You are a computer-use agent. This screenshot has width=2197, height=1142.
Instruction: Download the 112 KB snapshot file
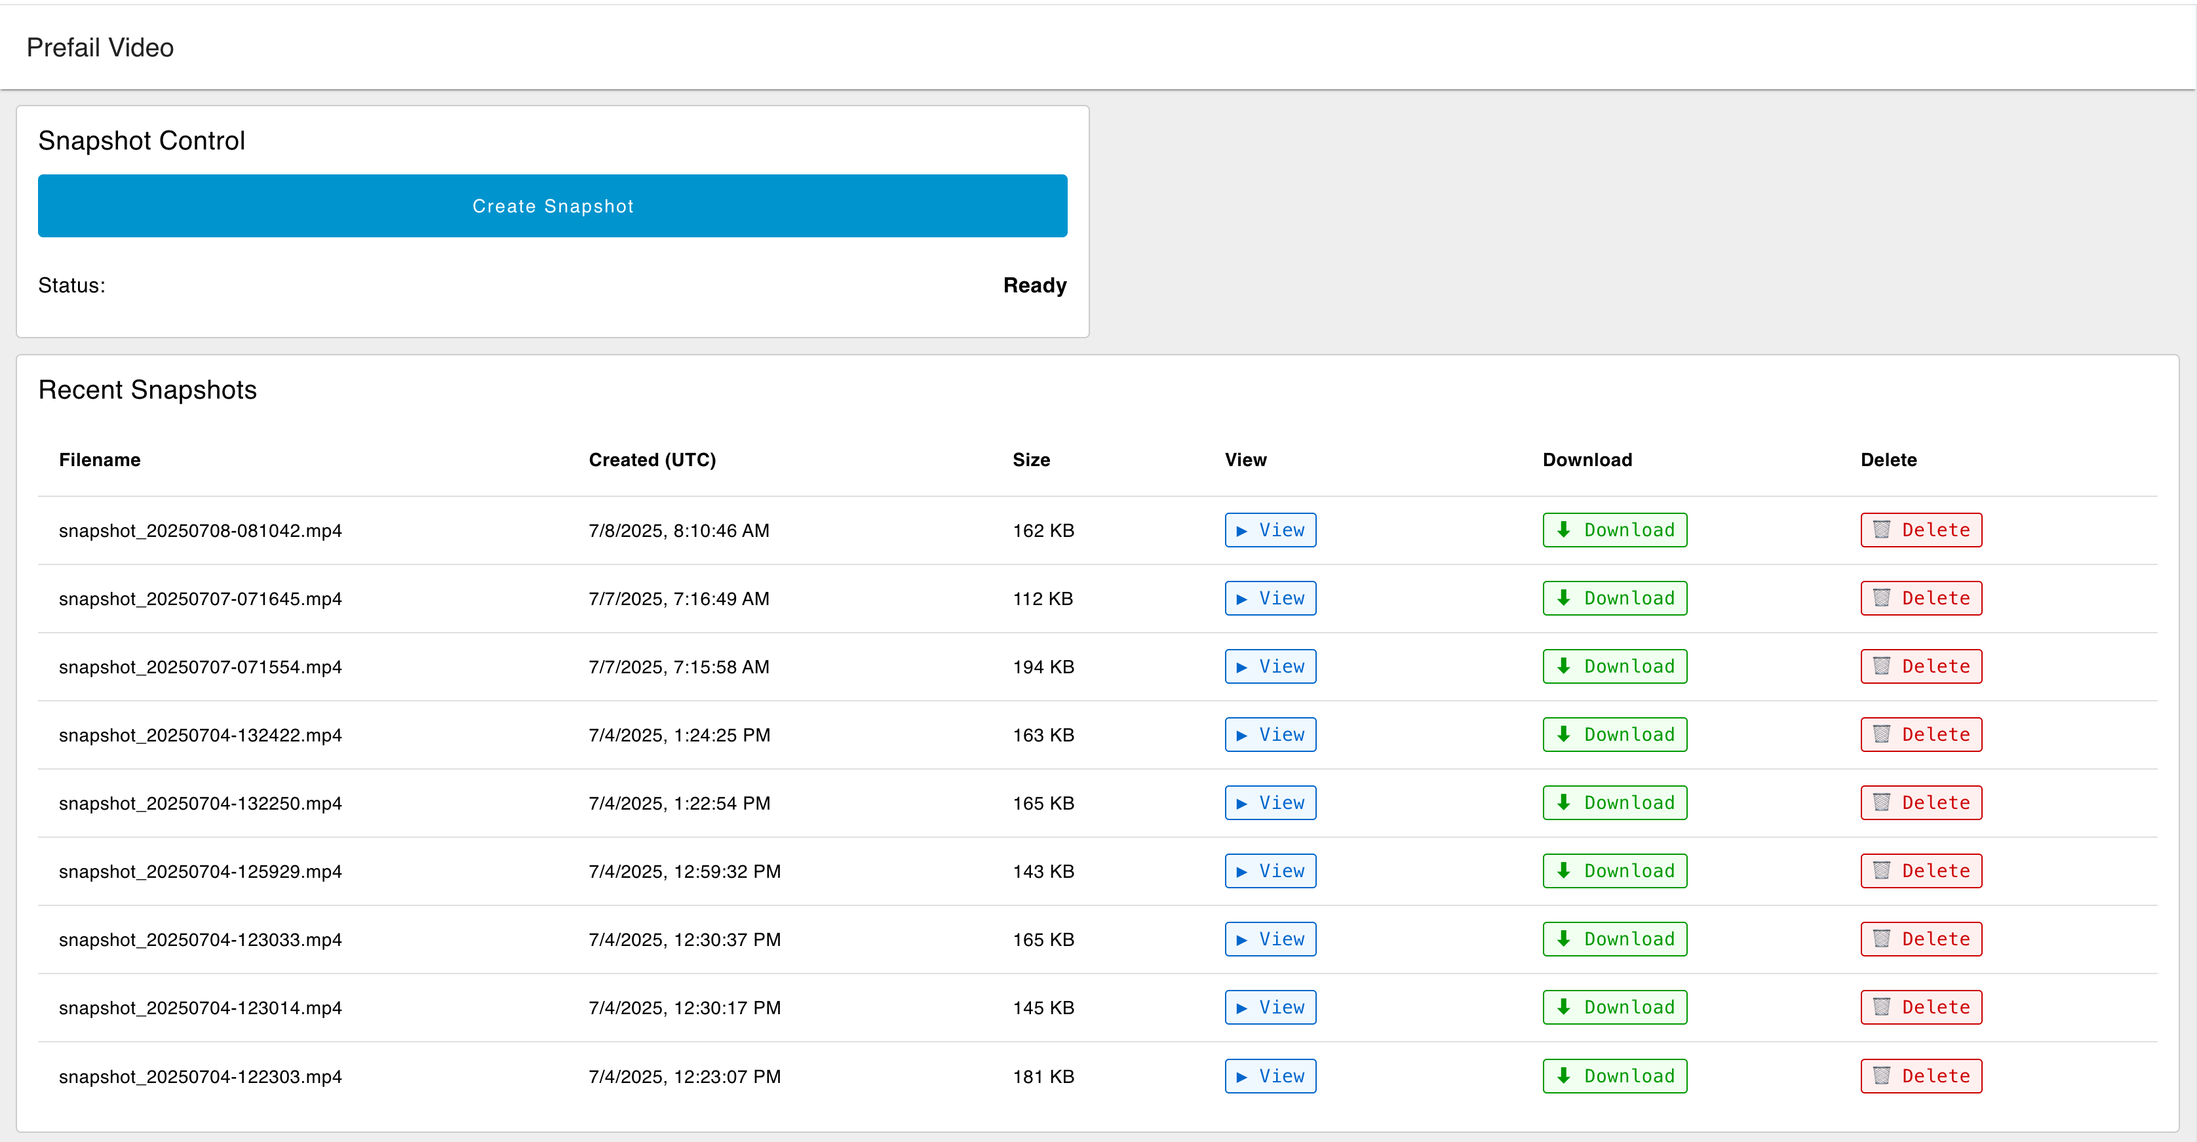point(1614,598)
